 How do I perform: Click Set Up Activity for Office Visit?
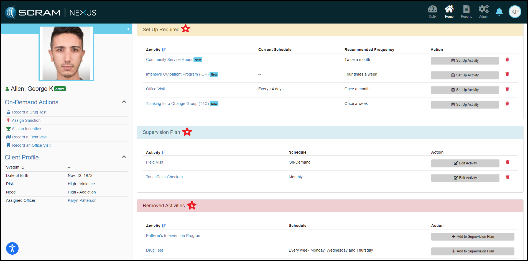(465, 90)
